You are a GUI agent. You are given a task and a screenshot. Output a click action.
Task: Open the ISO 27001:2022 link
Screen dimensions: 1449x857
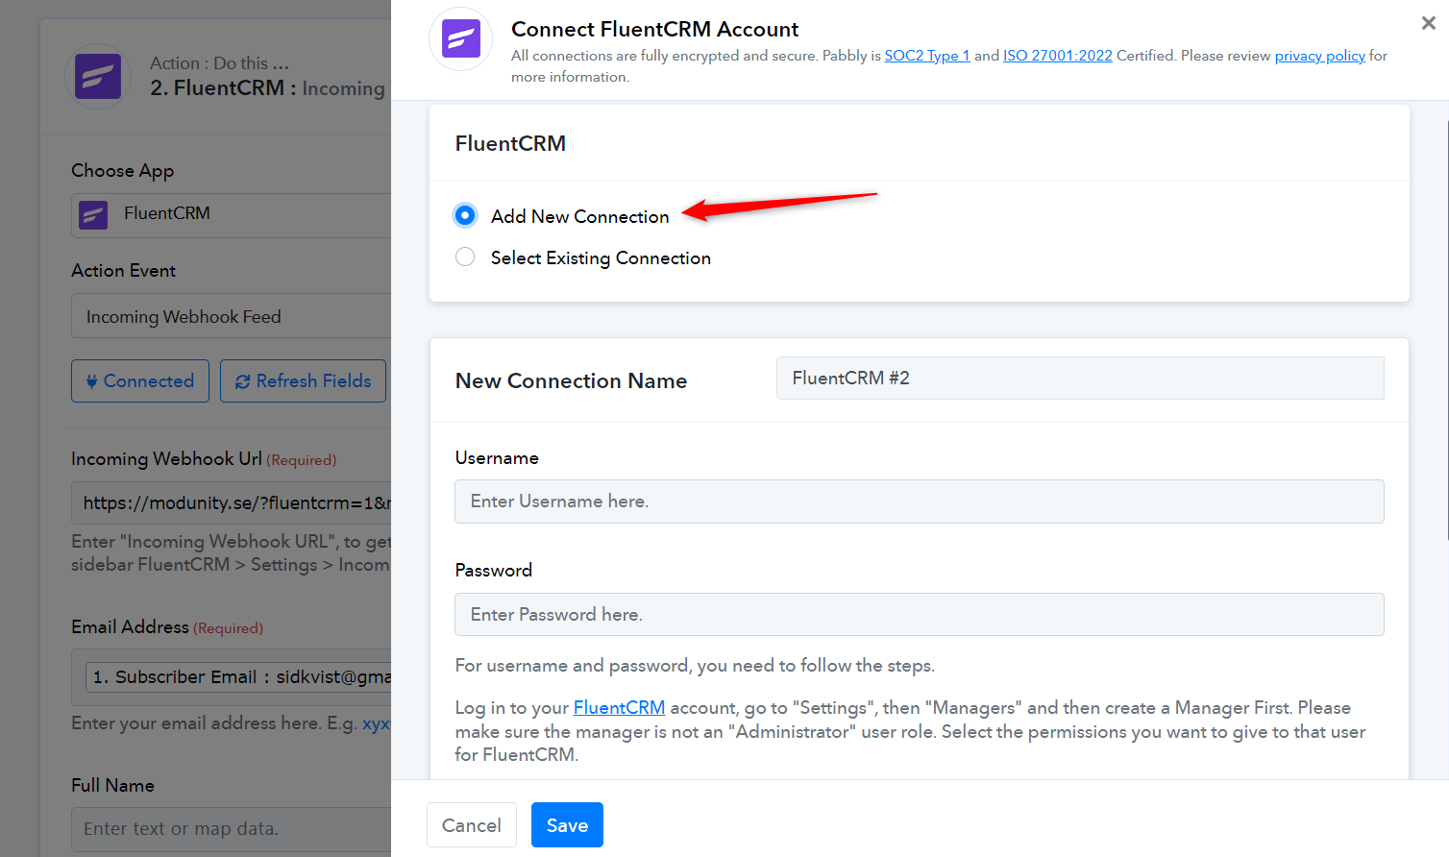pos(1058,56)
